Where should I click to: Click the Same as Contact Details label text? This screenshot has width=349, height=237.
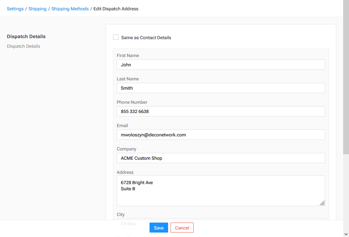pos(146,37)
